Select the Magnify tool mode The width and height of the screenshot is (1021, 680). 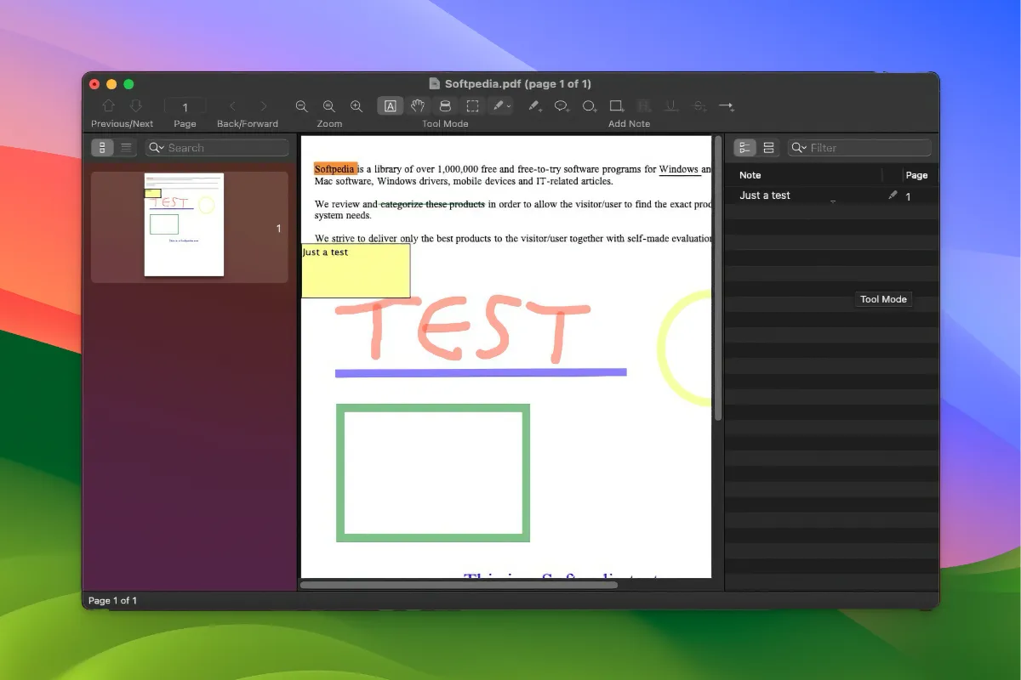point(445,106)
